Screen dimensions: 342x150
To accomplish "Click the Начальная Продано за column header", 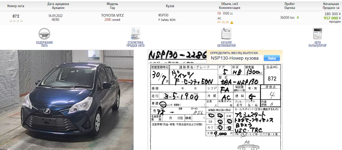I will (331, 6).
